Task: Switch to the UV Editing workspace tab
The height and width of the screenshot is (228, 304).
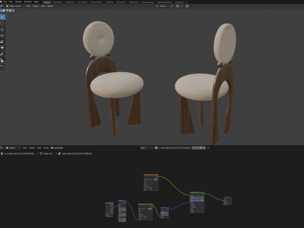Action: [82, 2]
